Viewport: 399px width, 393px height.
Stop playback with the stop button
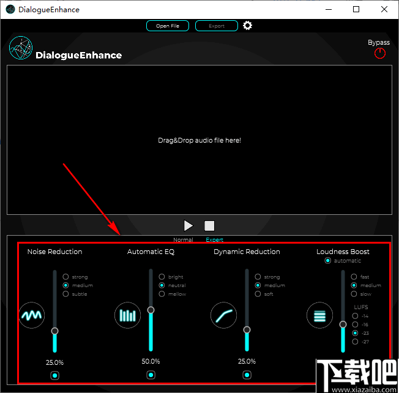coord(209,225)
